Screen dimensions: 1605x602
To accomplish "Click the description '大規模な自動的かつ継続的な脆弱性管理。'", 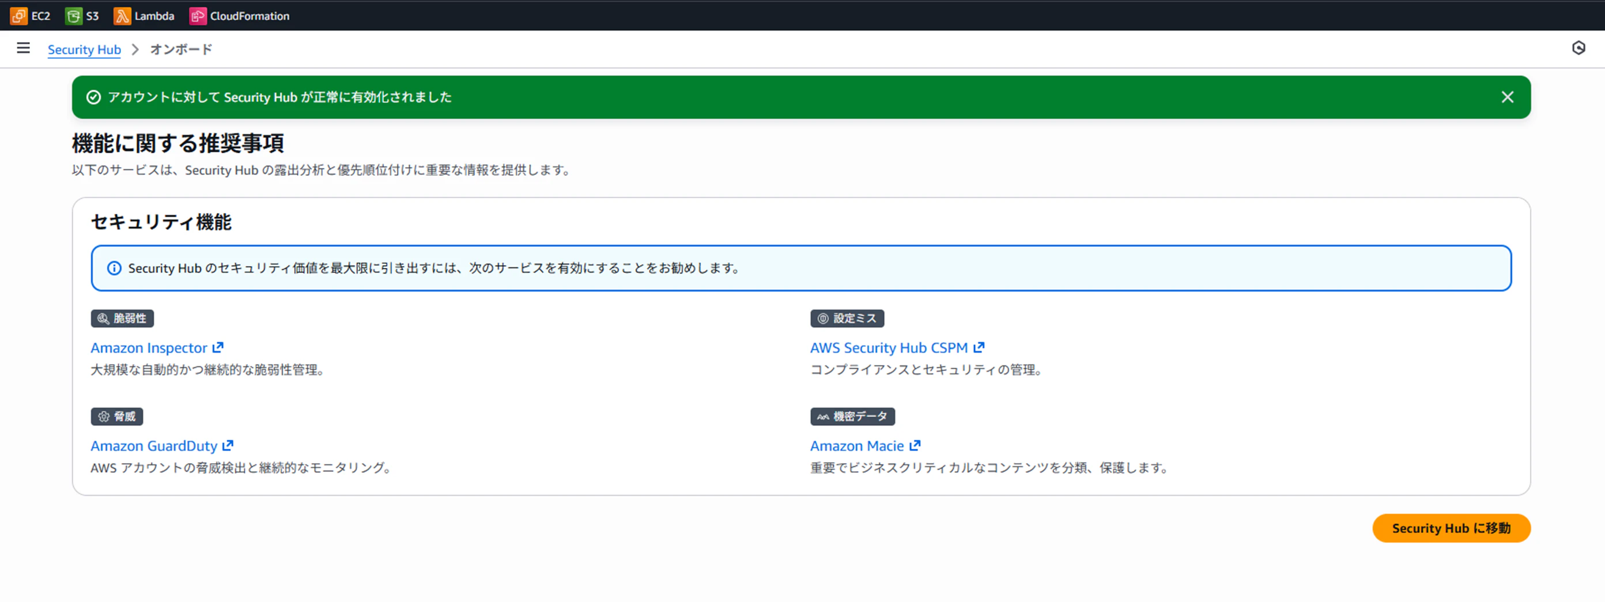I will [208, 370].
